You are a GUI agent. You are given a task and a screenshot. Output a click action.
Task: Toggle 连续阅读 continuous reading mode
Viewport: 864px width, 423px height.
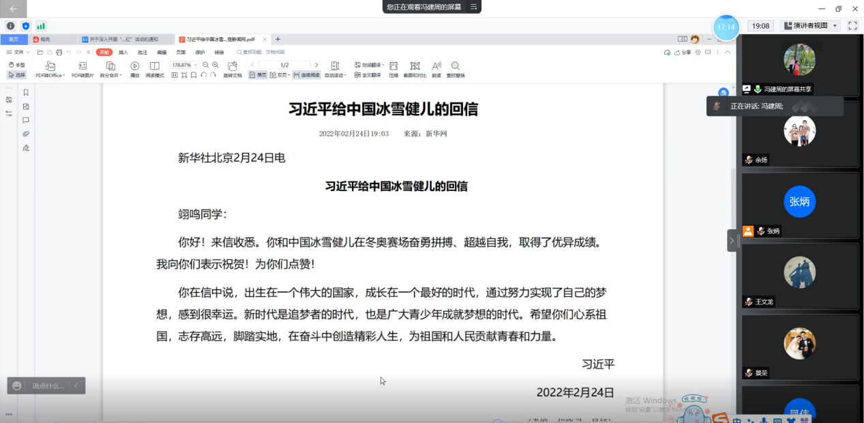coord(306,75)
